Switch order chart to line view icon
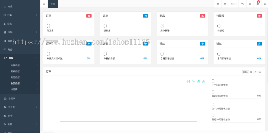268x133 pixels. (x=193, y=82)
